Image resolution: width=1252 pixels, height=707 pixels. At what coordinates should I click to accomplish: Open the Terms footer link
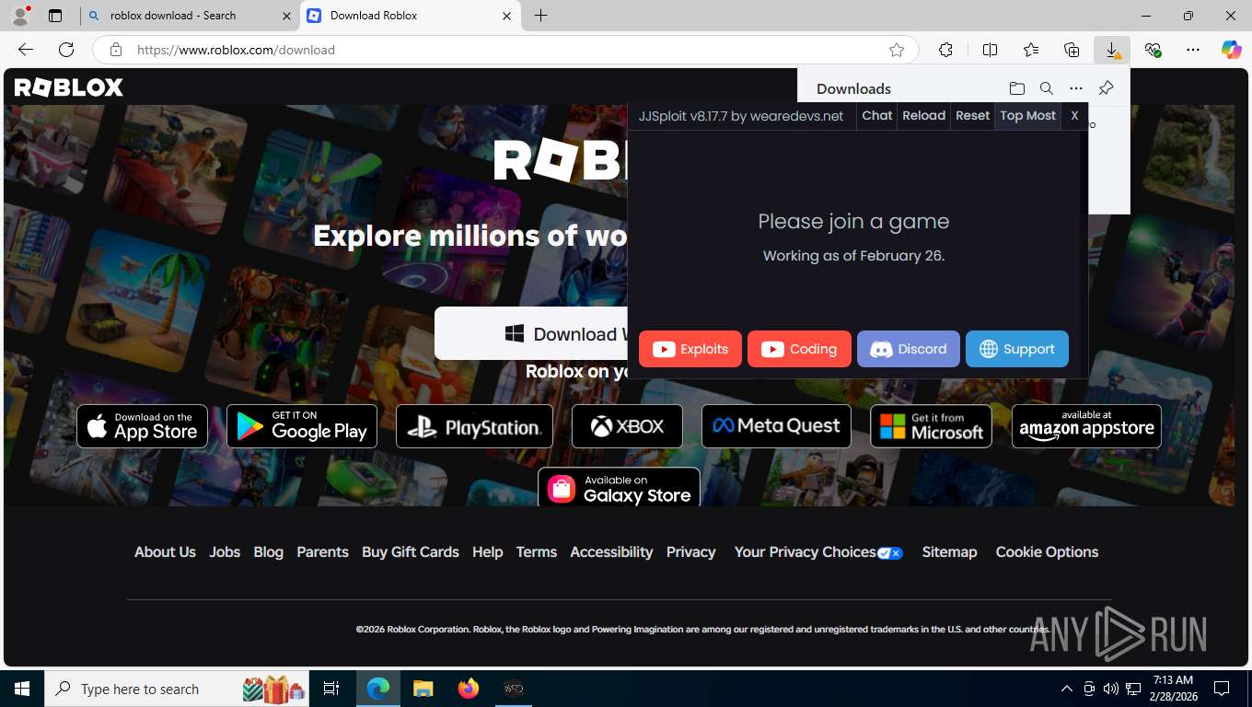click(x=537, y=551)
